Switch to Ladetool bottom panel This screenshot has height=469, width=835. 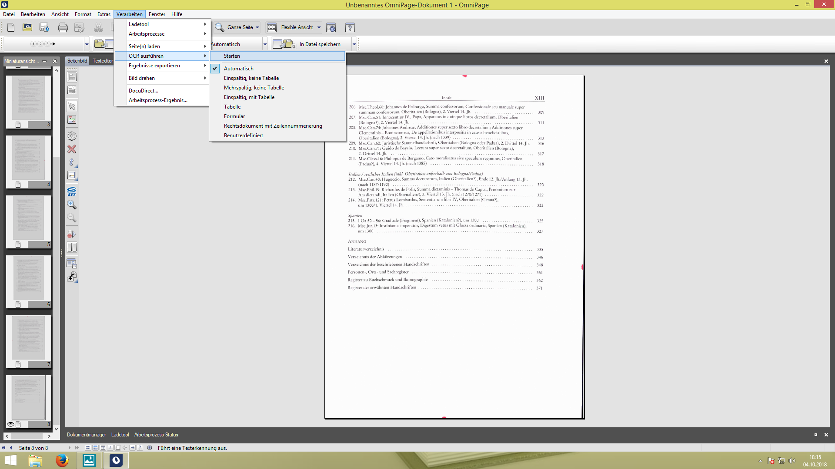pyautogui.click(x=120, y=435)
